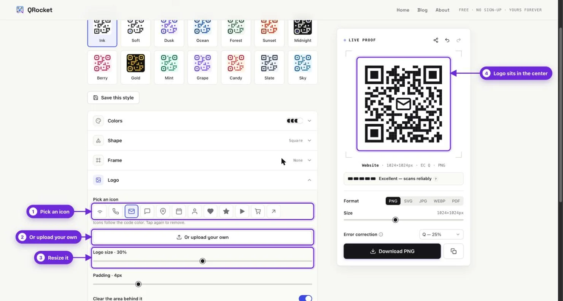Pick the phone logo icon

pos(116,212)
